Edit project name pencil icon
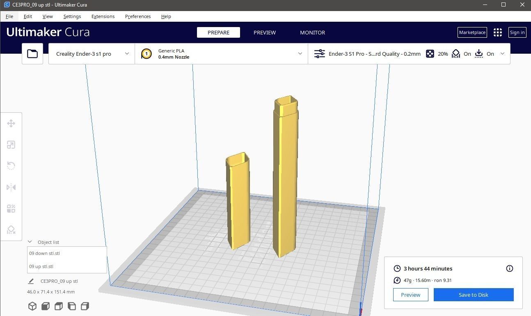Screen dimensions: 531x316 (31, 281)
